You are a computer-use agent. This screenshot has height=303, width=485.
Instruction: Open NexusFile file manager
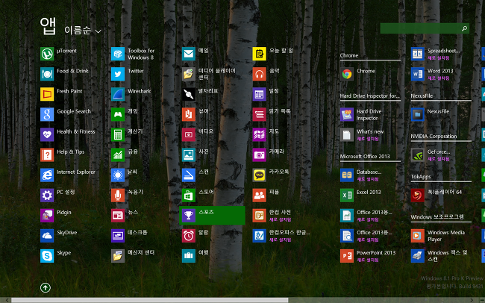(x=418, y=114)
